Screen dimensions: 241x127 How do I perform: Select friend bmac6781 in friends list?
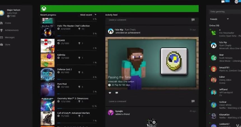pos(225,69)
